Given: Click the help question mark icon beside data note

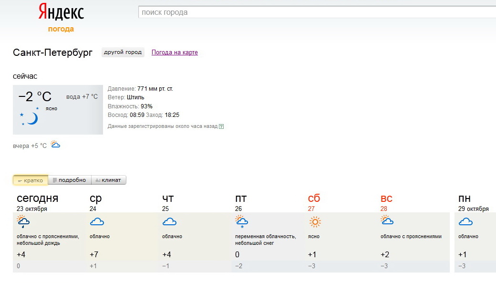Looking at the screenshot, I should [x=221, y=126].
